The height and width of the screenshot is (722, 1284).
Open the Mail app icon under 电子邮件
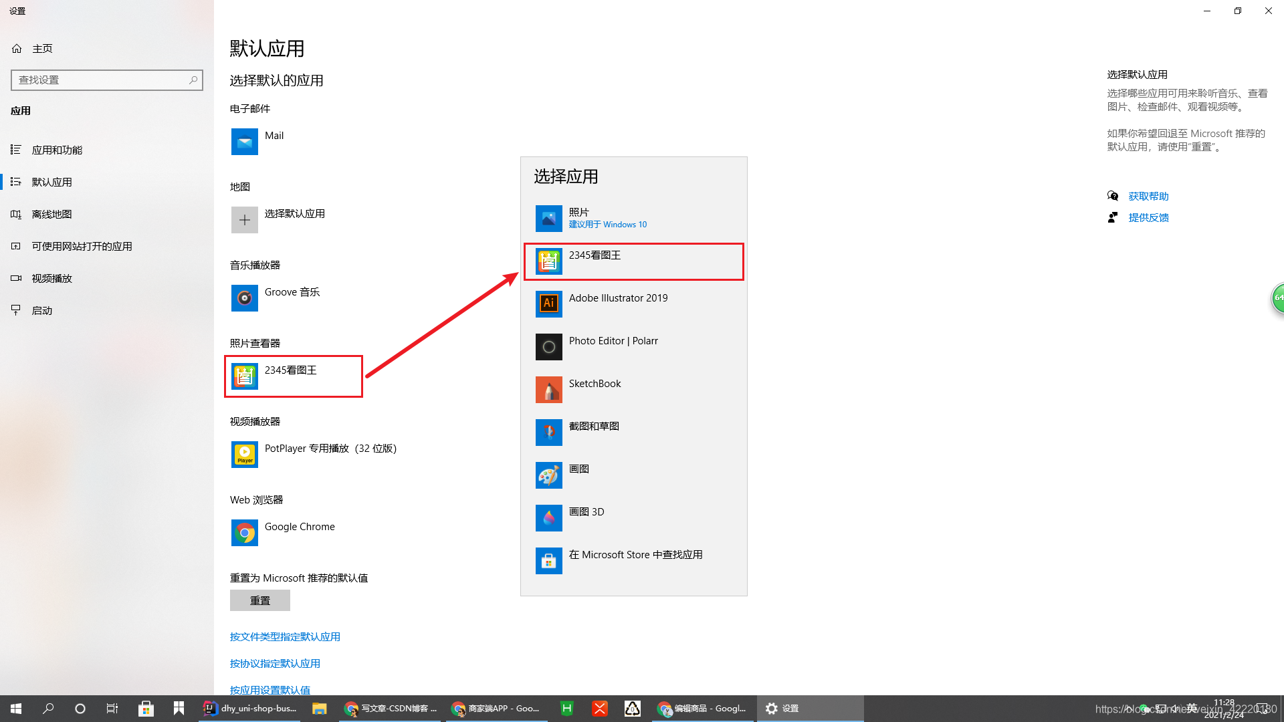245,142
